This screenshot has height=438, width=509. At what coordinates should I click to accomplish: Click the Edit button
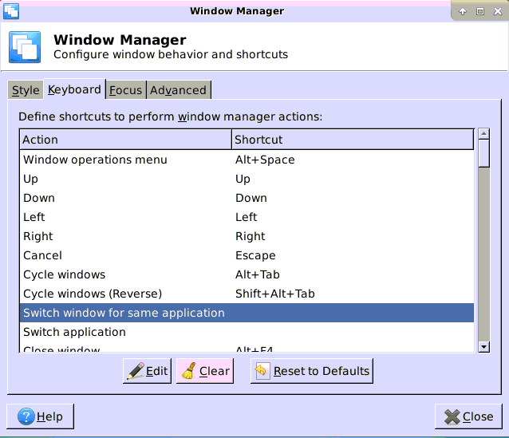click(147, 371)
